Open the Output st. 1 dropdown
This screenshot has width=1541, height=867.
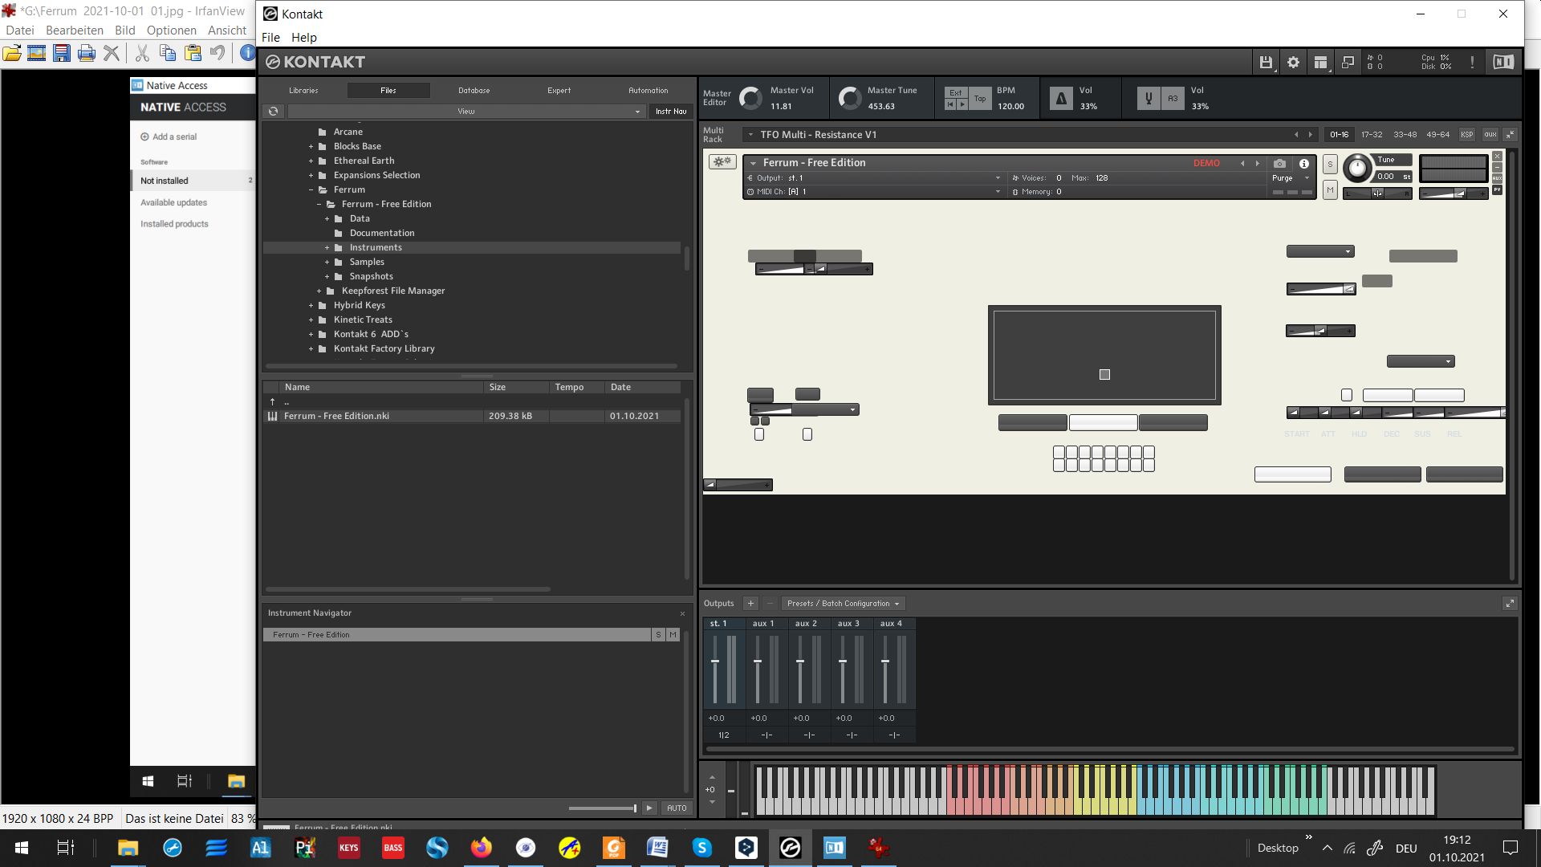click(x=874, y=178)
